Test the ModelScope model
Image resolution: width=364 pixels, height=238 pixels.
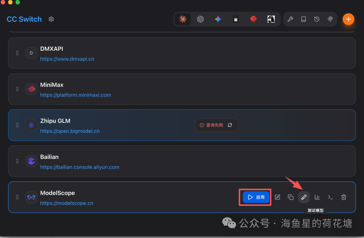304,197
